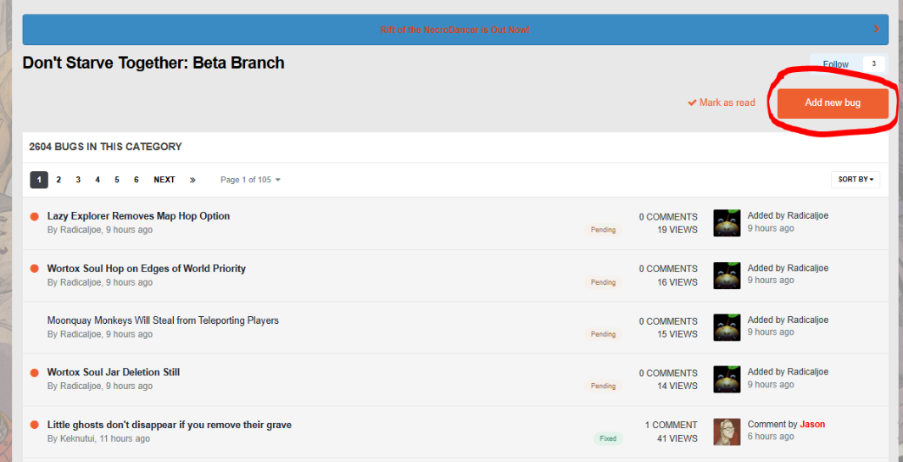Open the Rift of the NecroDancer announcement
Viewport: 903px width, 462px height.
(455, 30)
